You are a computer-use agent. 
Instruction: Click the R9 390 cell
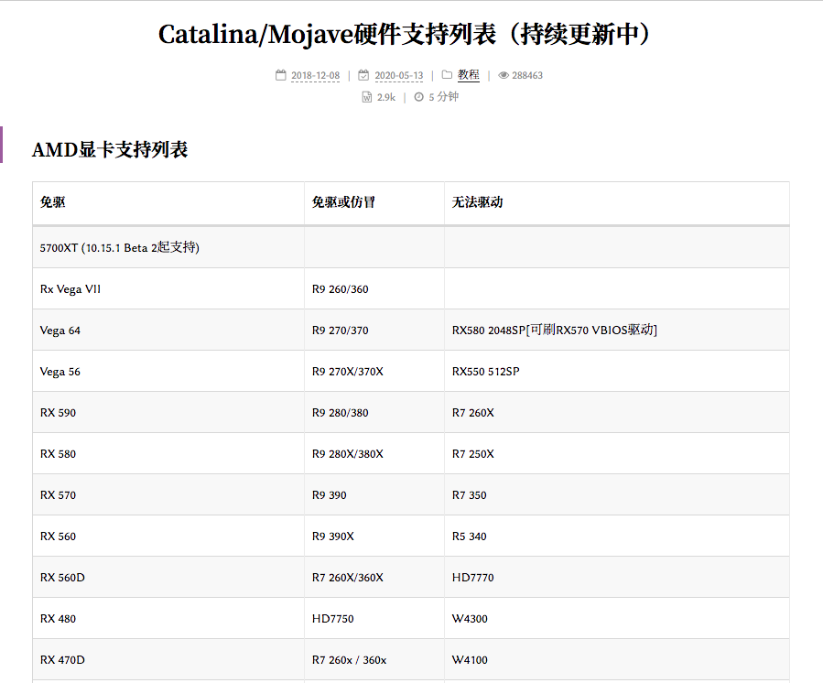374,495
